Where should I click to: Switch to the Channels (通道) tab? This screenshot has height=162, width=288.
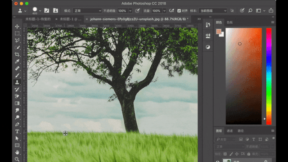pos(229,131)
